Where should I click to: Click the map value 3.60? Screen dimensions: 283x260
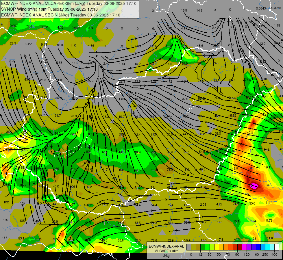click(x=91, y=28)
